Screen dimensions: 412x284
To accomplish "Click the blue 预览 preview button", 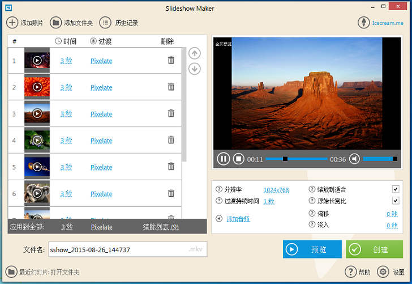I will click(x=312, y=249).
